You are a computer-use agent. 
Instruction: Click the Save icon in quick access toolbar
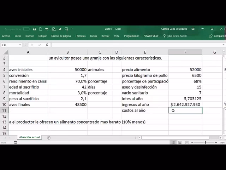(35, 29)
